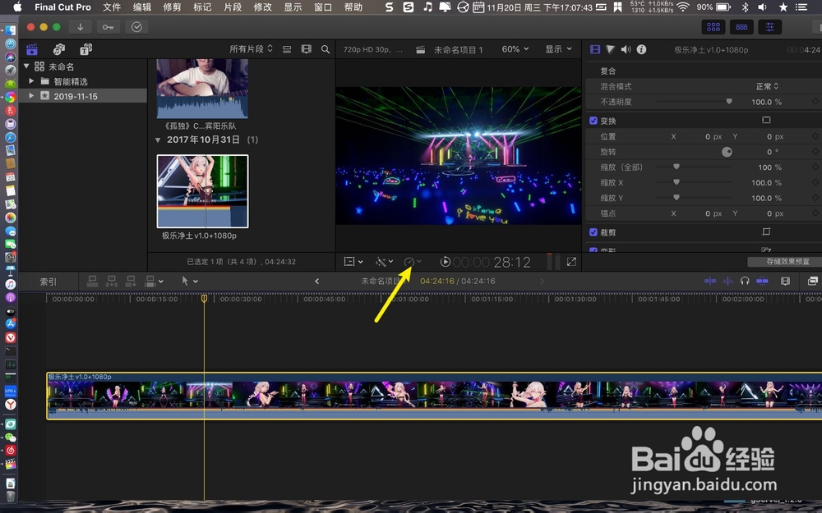Toggle clip grouping list view in browser

pyautogui.click(x=287, y=49)
